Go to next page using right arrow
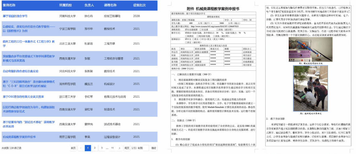This screenshot has height=154, width=356. coord(119,148)
